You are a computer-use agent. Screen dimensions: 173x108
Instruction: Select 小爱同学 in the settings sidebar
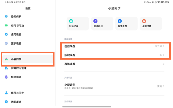[28, 59]
